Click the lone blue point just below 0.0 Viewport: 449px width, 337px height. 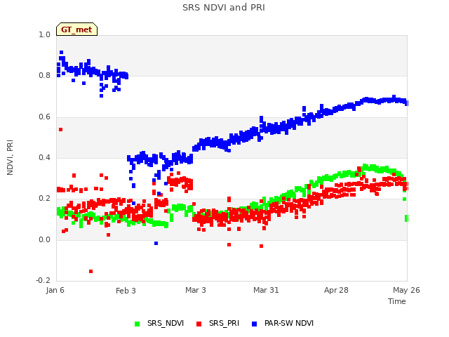pos(156,244)
